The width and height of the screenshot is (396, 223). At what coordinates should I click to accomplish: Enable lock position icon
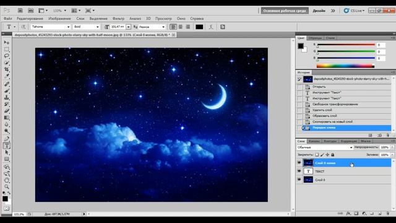327,155
